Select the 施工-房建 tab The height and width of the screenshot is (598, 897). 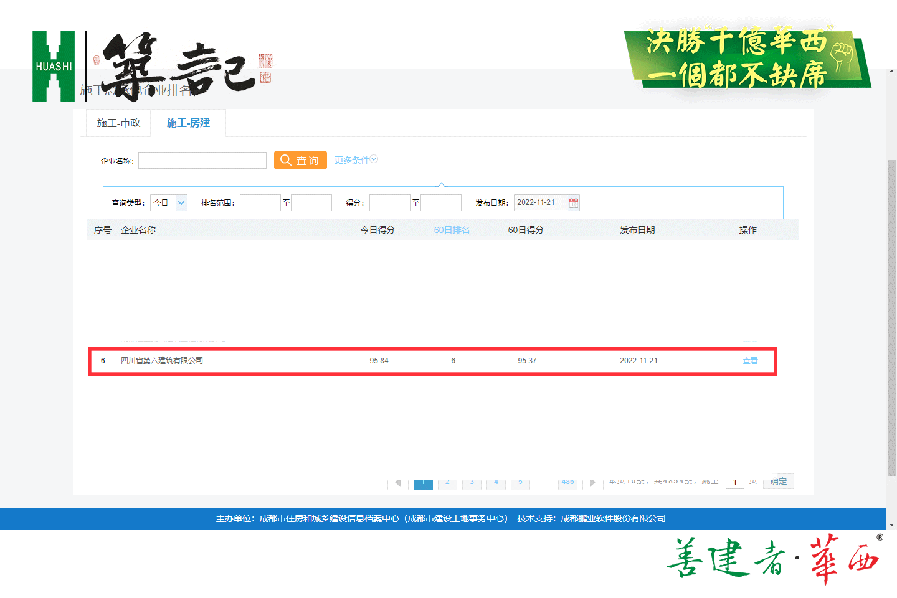pyautogui.click(x=188, y=123)
